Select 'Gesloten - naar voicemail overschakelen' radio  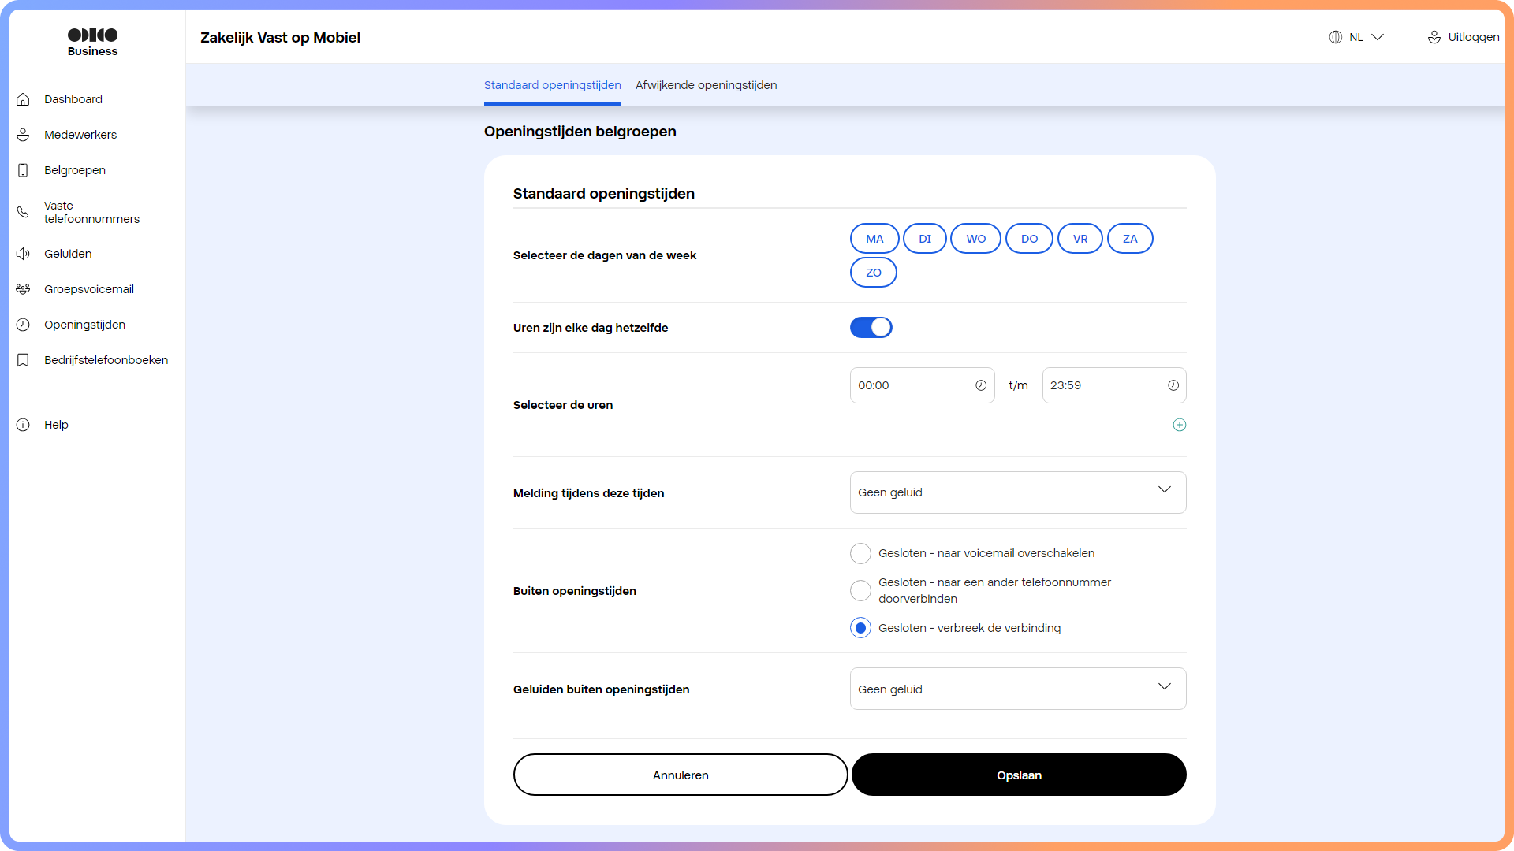point(860,553)
